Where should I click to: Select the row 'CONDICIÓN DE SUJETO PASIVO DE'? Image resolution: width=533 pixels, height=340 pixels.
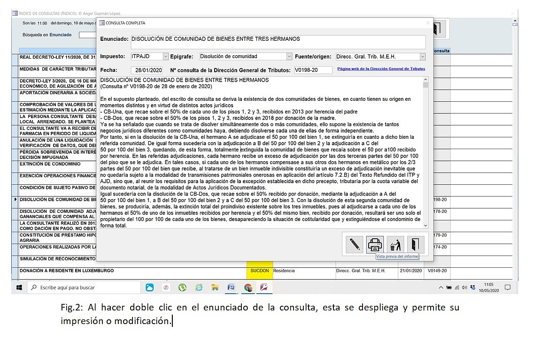coord(57,190)
